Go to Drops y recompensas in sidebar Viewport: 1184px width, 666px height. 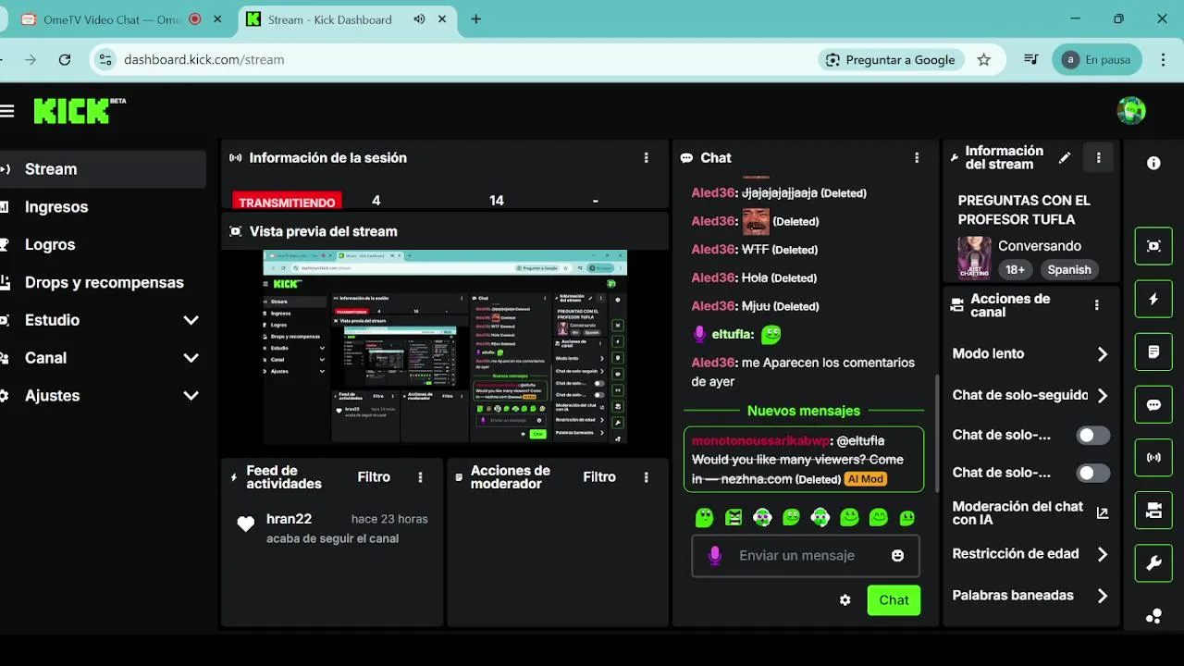(103, 283)
